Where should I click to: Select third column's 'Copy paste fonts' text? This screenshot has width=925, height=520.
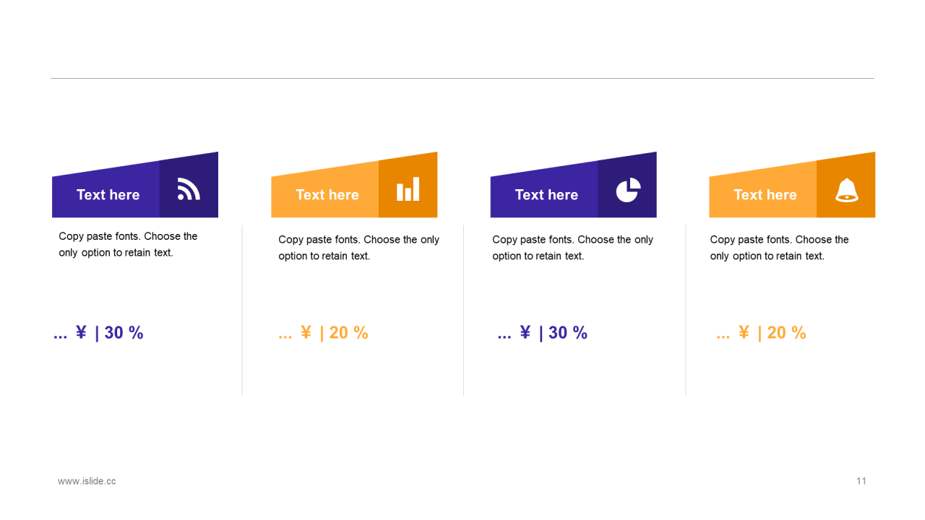click(572, 248)
